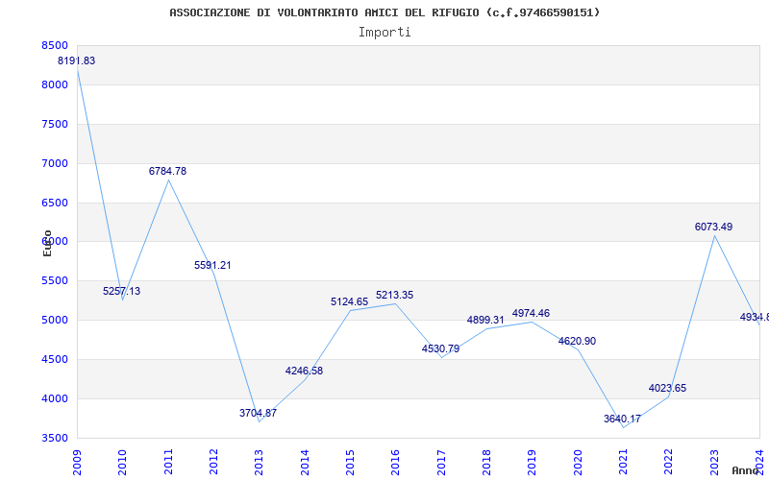Viewport: 769px width, 480px height.
Task: Click the 5000 y-axis tick label
Action: [x=55, y=320]
